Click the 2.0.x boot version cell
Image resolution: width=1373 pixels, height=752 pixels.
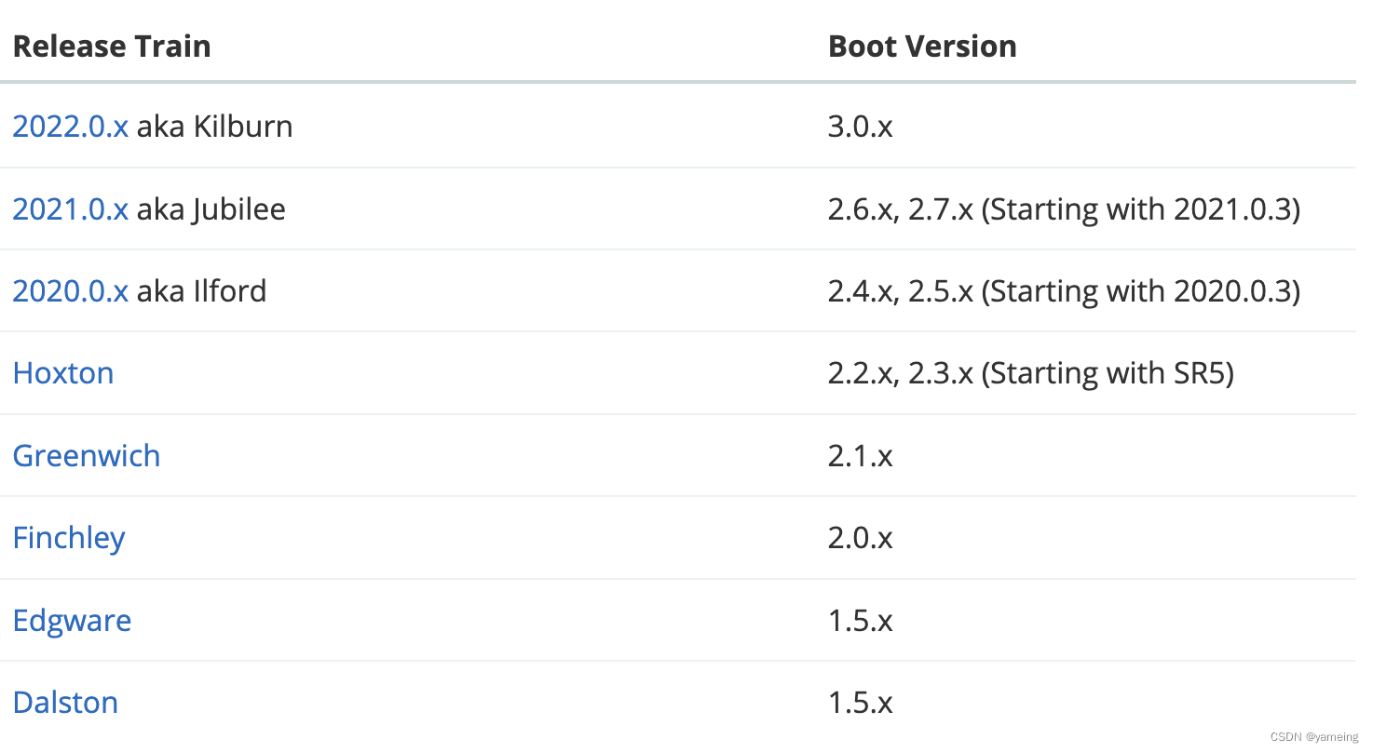pos(860,538)
